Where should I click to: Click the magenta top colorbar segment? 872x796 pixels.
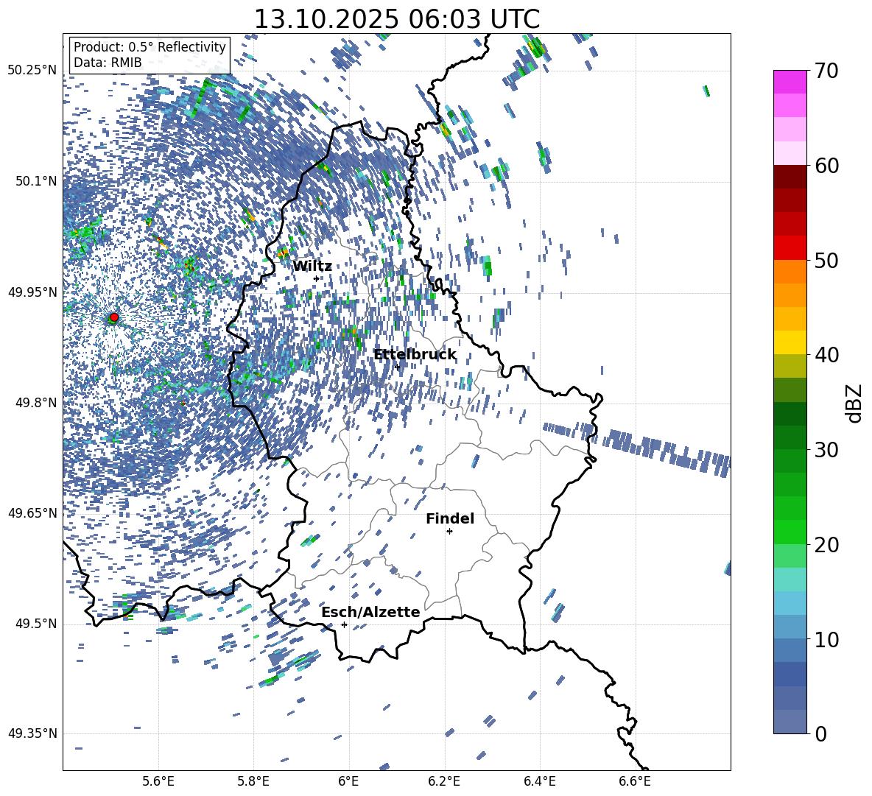click(x=790, y=82)
